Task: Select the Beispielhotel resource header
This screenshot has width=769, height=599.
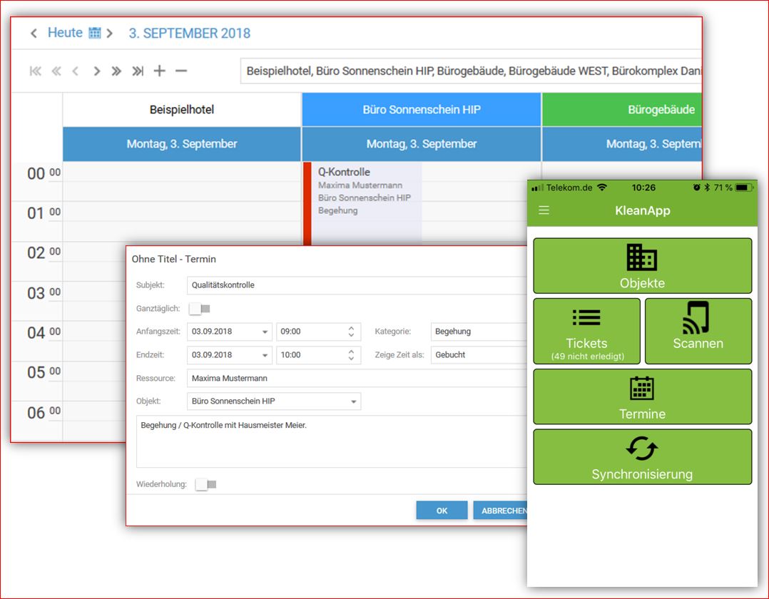Action: pos(182,109)
